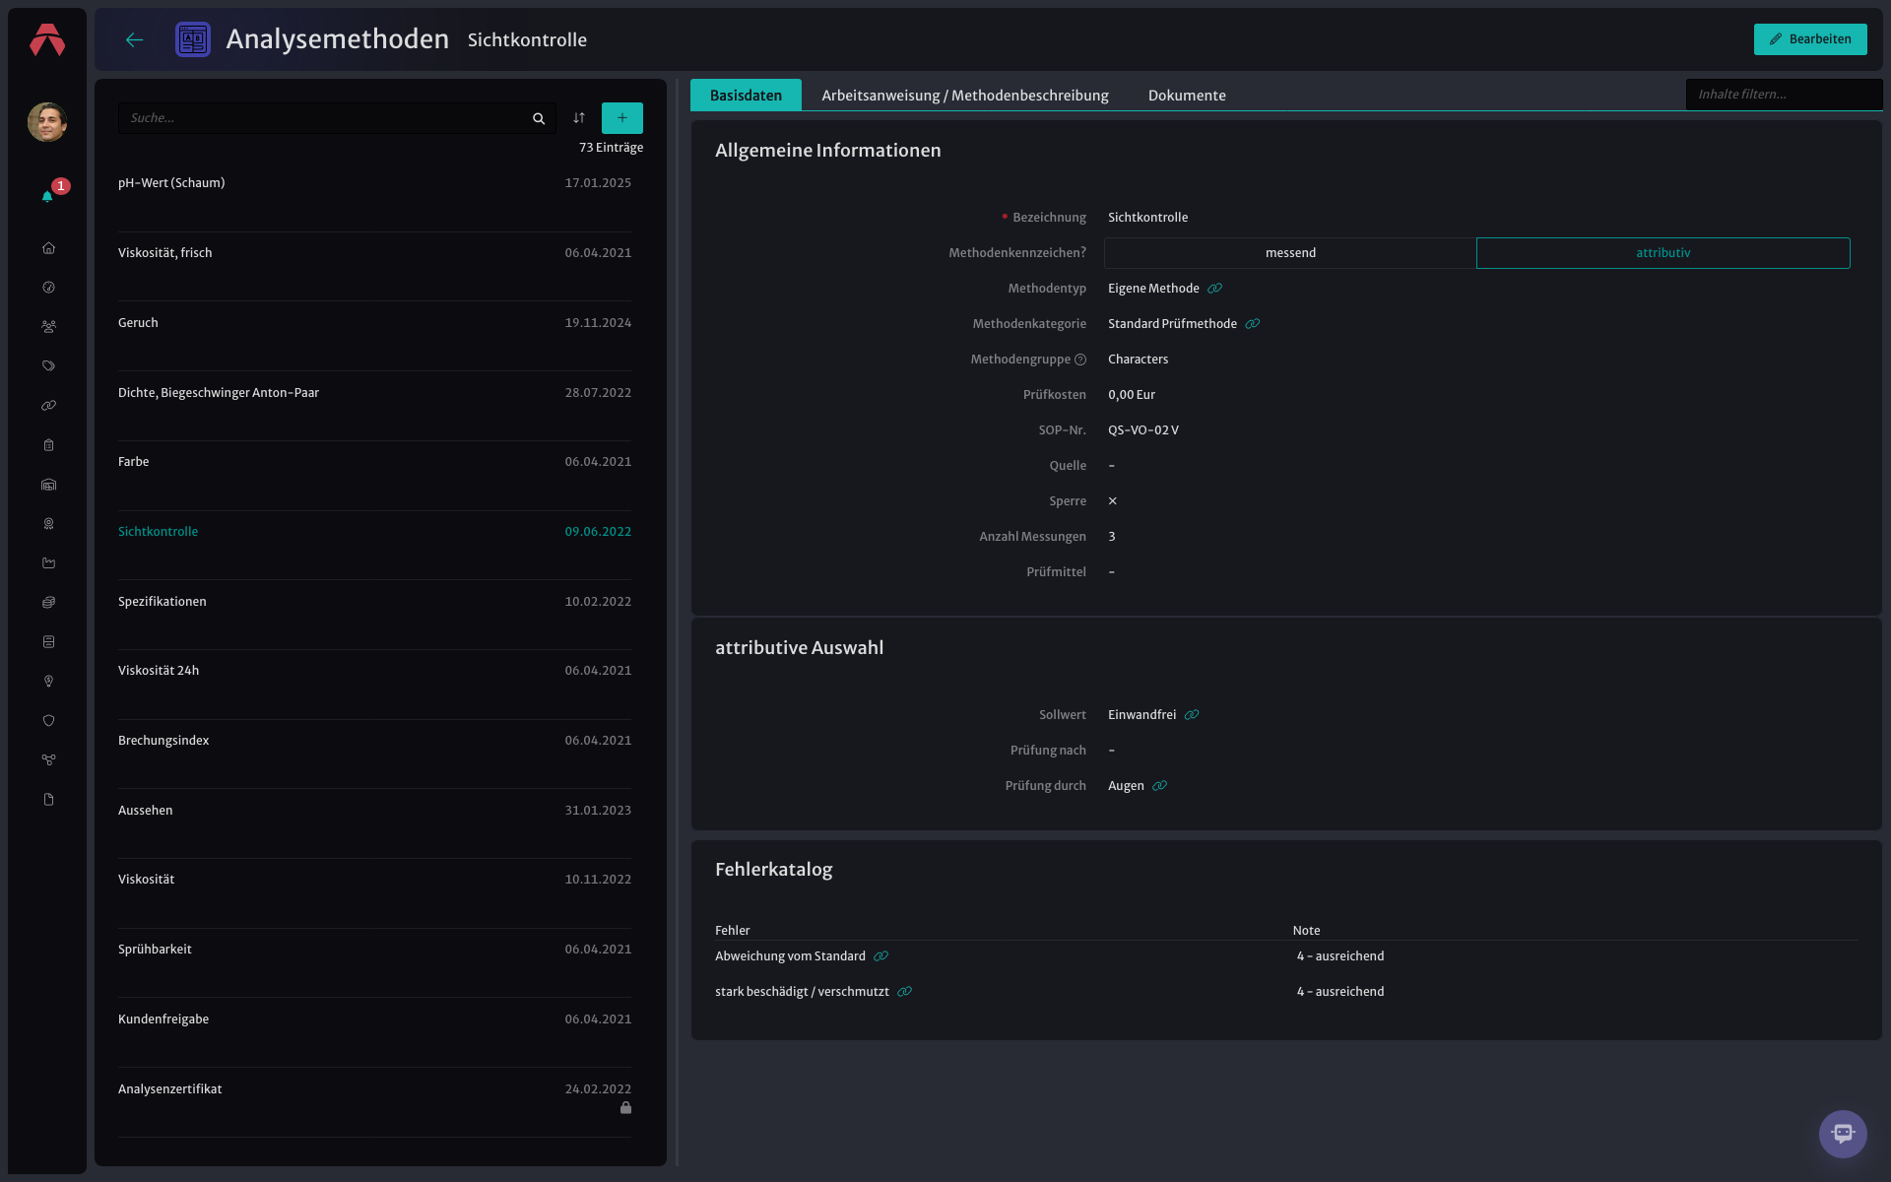Screen dimensions: 1891x1182
Task: Click the sort order icon beside search
Action: [579, 118]
